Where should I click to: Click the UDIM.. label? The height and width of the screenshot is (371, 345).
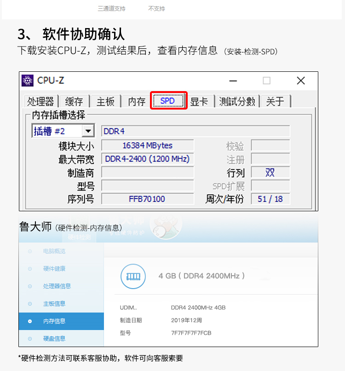point(128,307)
